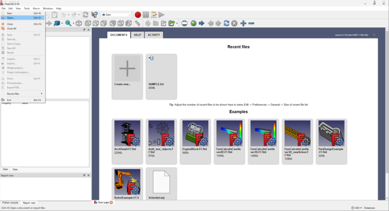389x211 pixels.
Task: Click the What's This help icon
Action: (x=94, y=15)
